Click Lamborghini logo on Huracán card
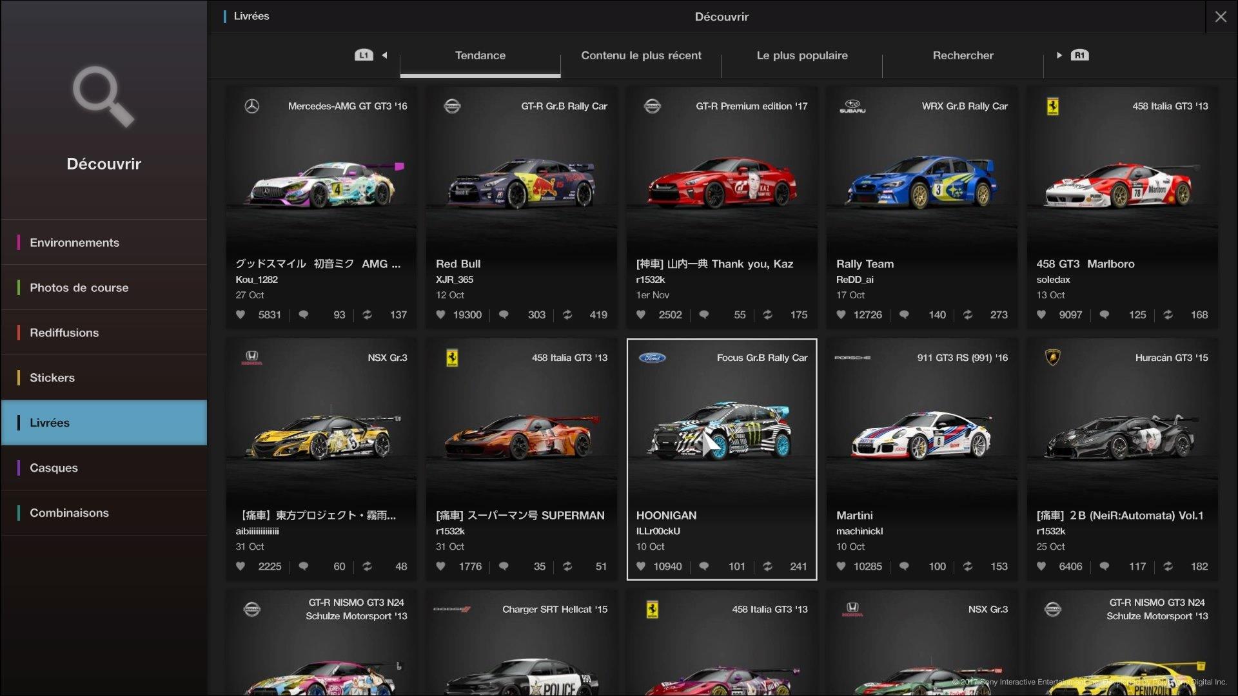This screenshot has width=1238, height=696. point(1053,358)
